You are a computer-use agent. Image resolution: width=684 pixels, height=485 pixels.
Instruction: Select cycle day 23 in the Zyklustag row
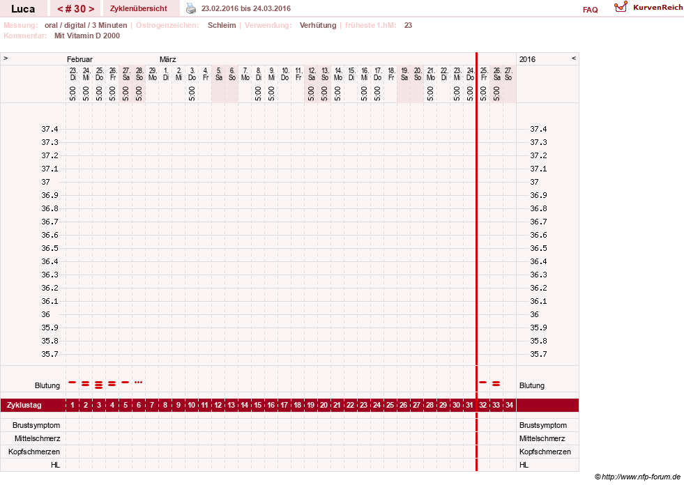coord(363,405)
